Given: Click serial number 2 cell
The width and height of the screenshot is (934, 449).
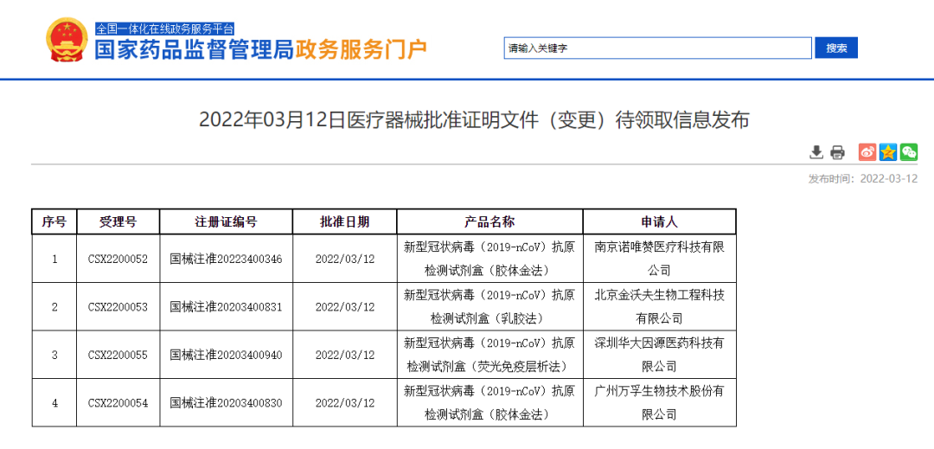Looking at the screenshot, I should click(54, 306).
